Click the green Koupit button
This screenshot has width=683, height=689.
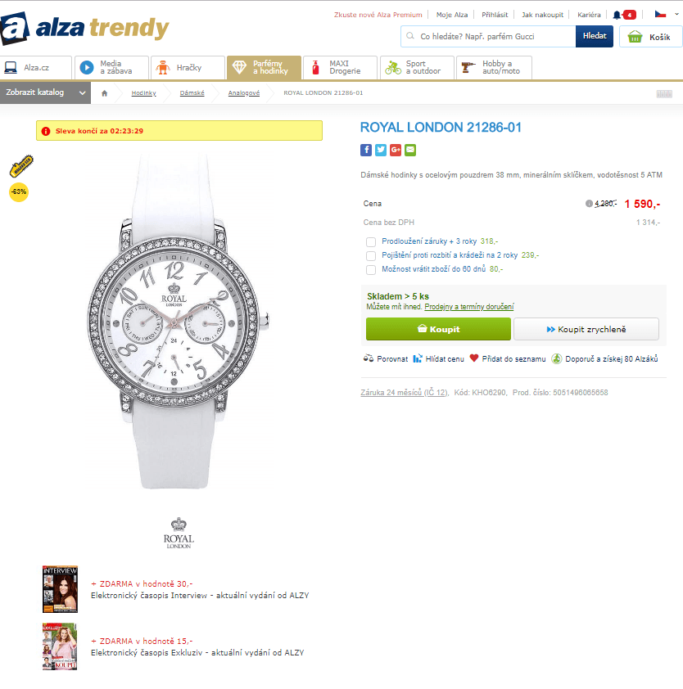tap(438, 329)
